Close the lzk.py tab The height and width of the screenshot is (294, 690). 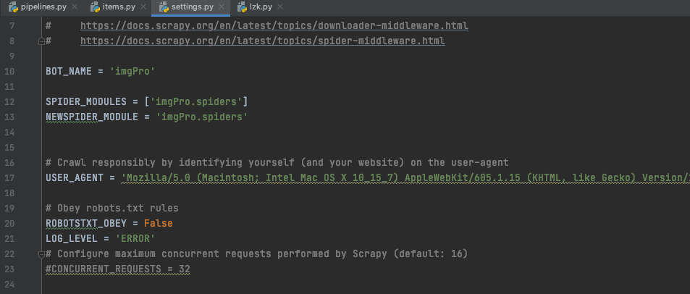click(280, 7)
